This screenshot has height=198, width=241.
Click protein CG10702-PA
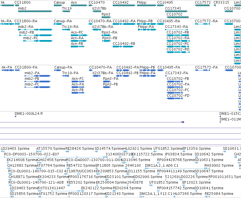pyautogui.click(x=175, y=87)
